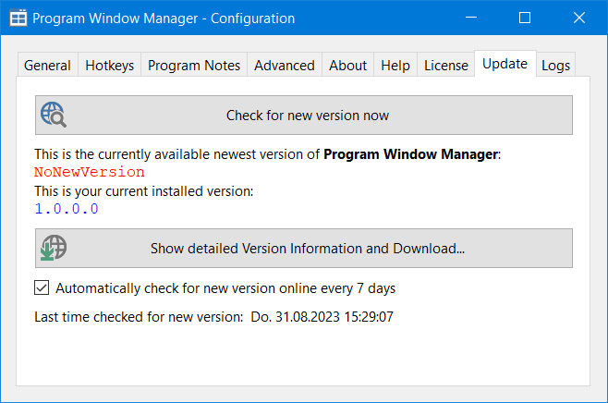Go to the Program Notes tab
This screenshot has height=403, width=608.
point(194,66)
